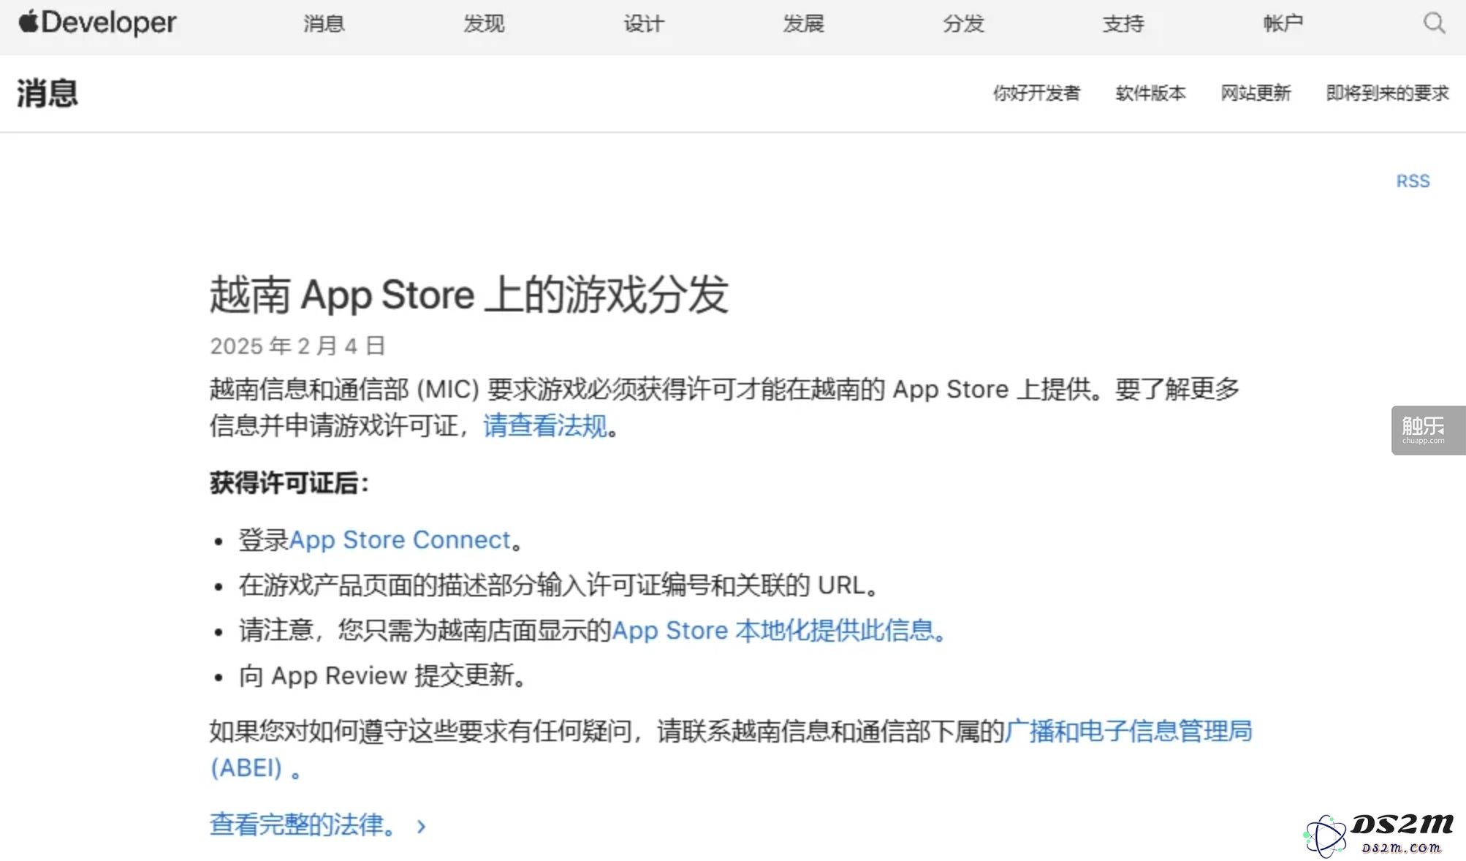This screenshot has height=861, width=1466.
Task: Open the 分发 navigation item
Action: [963, 23]
